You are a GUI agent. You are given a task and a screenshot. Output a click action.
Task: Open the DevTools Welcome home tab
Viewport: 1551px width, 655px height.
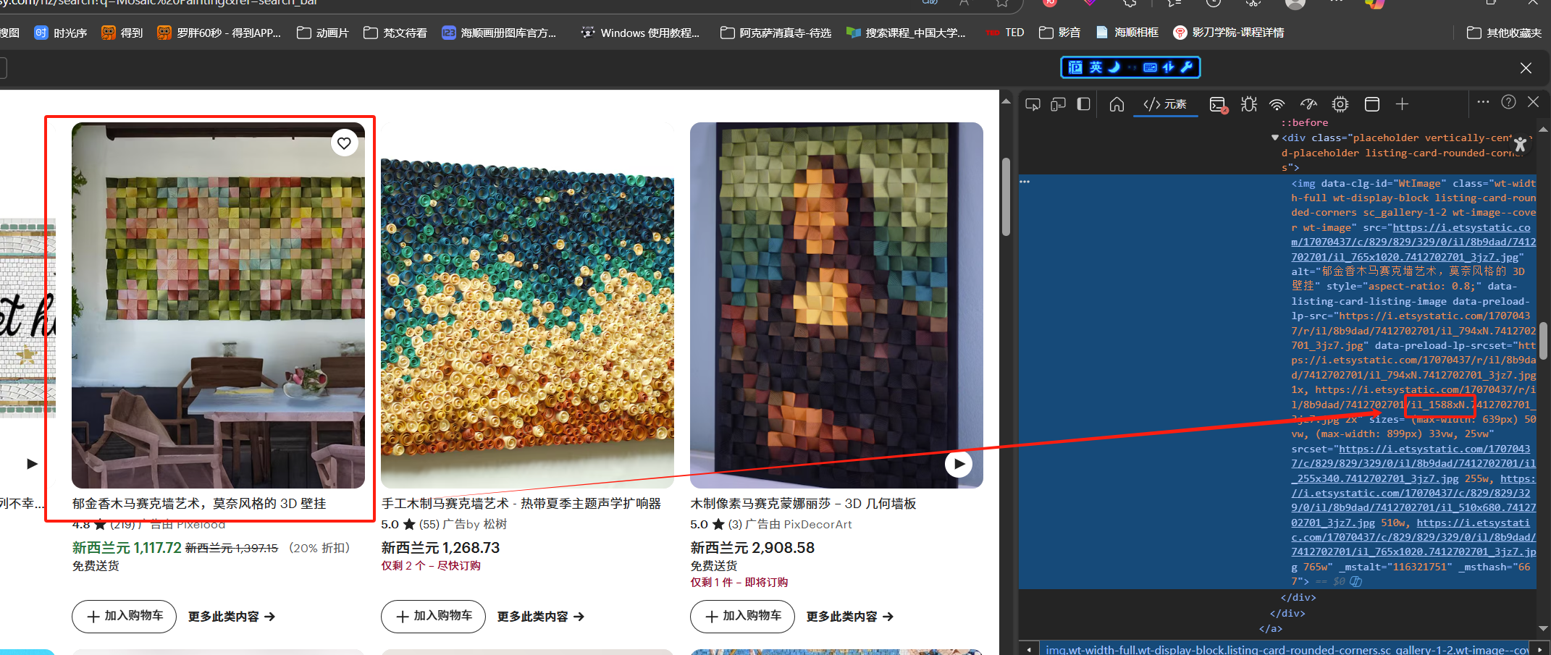tap(1117, 104)
